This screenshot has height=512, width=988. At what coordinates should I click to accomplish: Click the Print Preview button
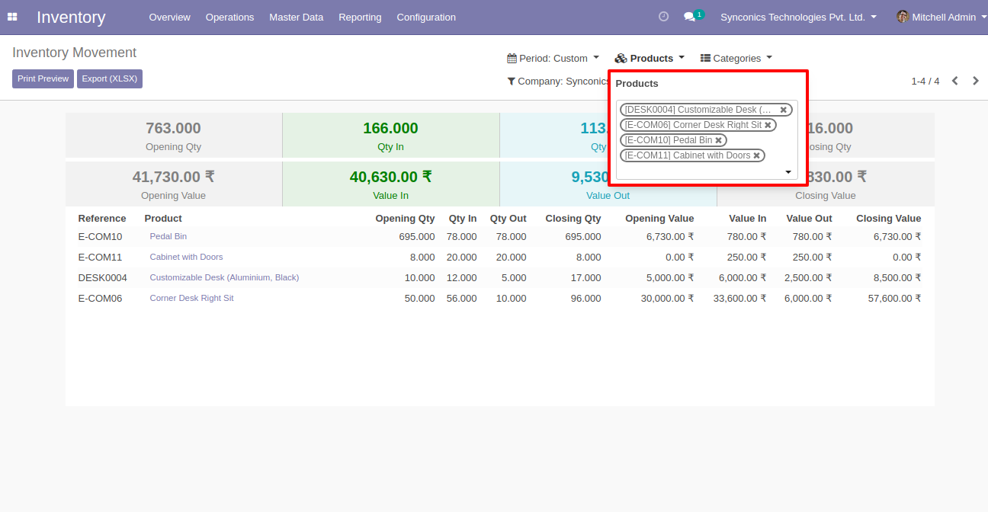coord(43,78)
